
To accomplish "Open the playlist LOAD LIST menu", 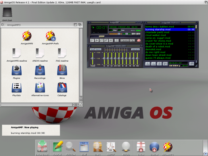I will coord(192,64).
